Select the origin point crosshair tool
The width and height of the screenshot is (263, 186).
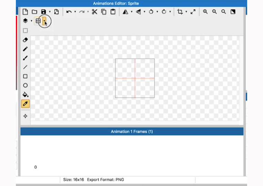click(x=25, y=116)
